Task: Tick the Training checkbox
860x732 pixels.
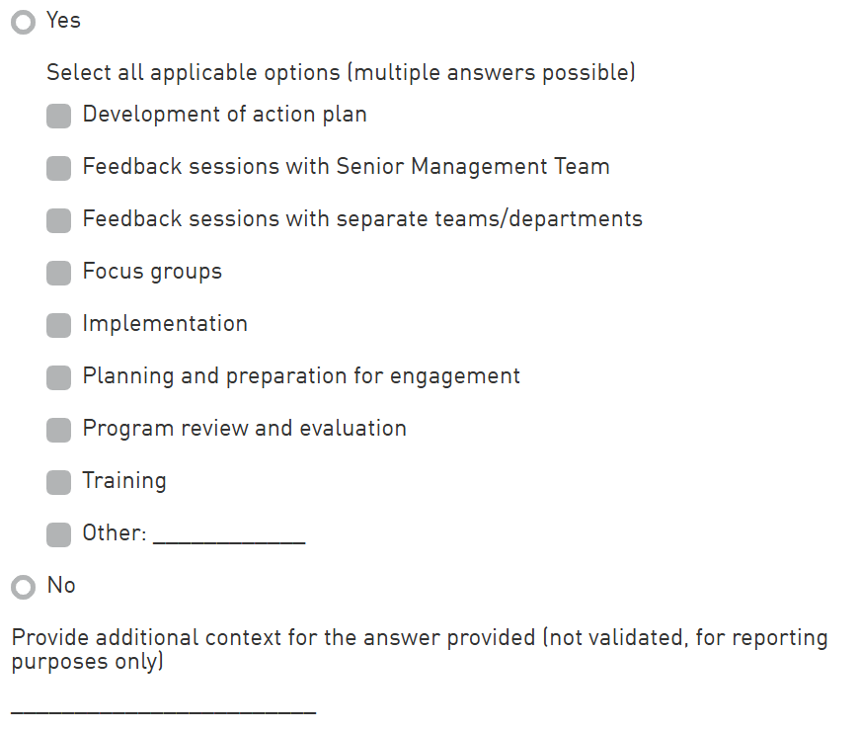Action: (x=59, y=482)
